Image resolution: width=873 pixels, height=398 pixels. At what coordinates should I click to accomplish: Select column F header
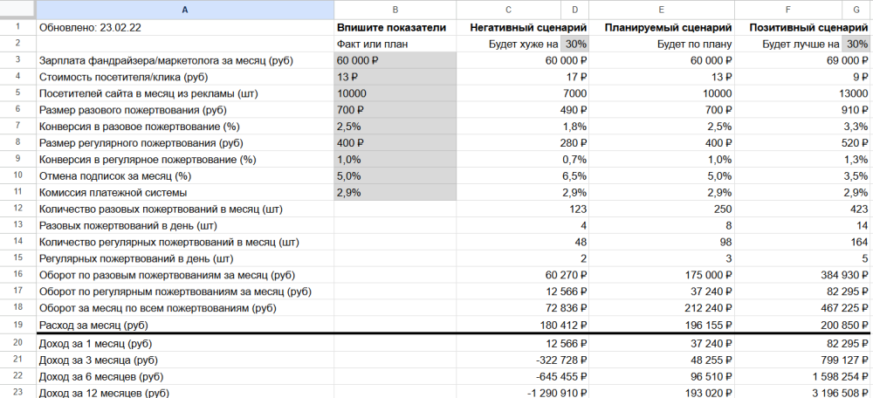coord(787,10)
